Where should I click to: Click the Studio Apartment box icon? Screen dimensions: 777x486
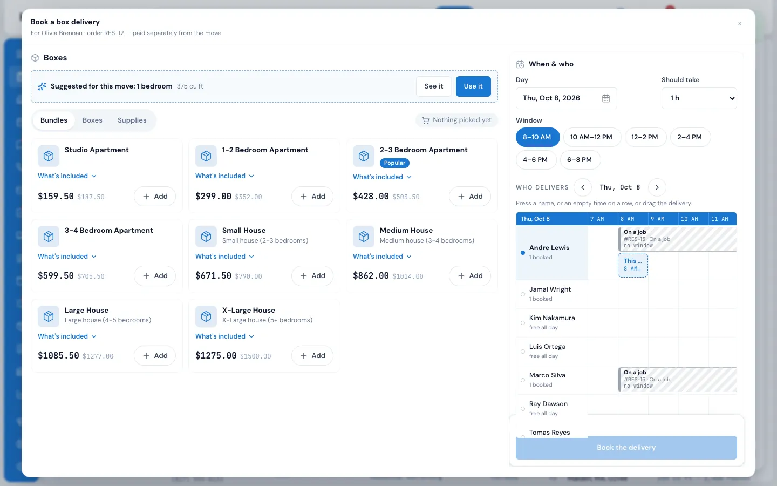pyautogui.click(x=49, y=156)
